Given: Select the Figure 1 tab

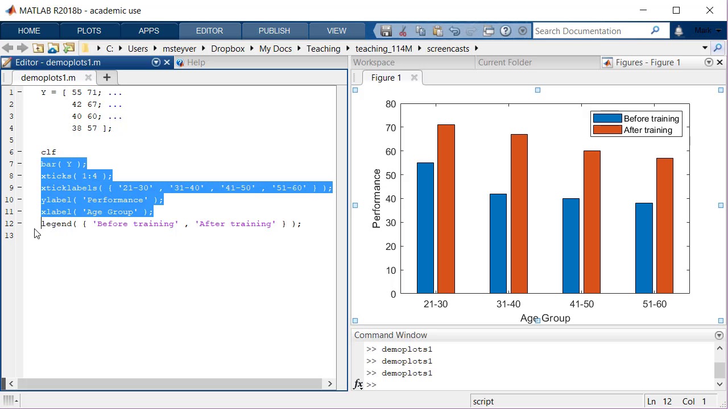Looking at the screenshot, I should (x=386, y=78).
